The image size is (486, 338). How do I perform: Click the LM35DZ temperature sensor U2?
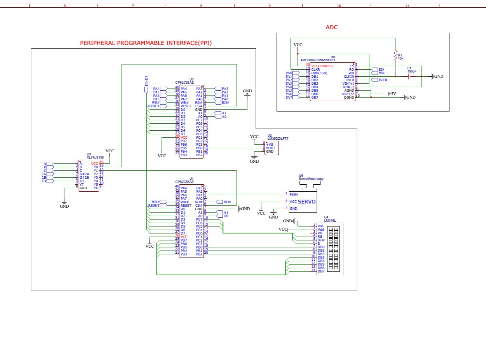[x=271, y=148]
